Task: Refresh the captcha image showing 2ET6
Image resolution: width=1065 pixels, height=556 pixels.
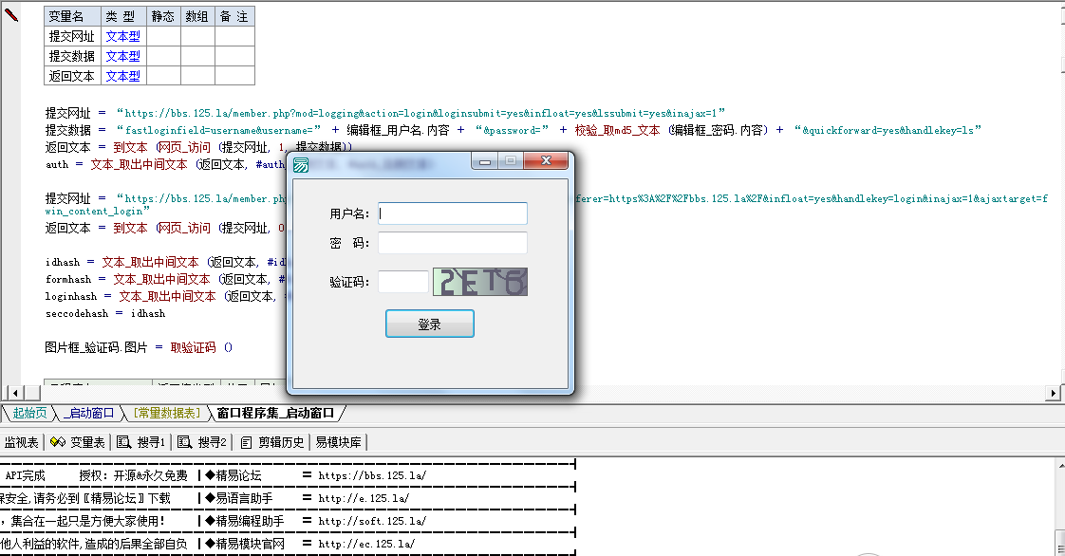Action: click(x=479, y=282)
